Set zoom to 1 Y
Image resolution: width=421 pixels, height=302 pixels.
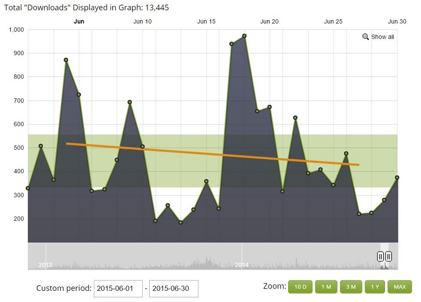(375, 287)
